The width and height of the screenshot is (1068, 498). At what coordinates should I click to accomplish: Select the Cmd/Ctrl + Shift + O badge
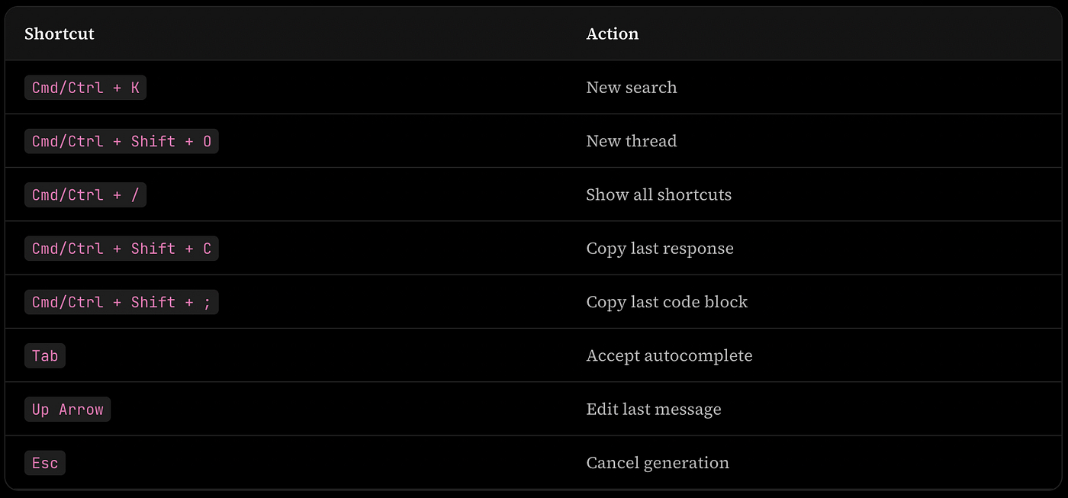click(x=121, y=141)
